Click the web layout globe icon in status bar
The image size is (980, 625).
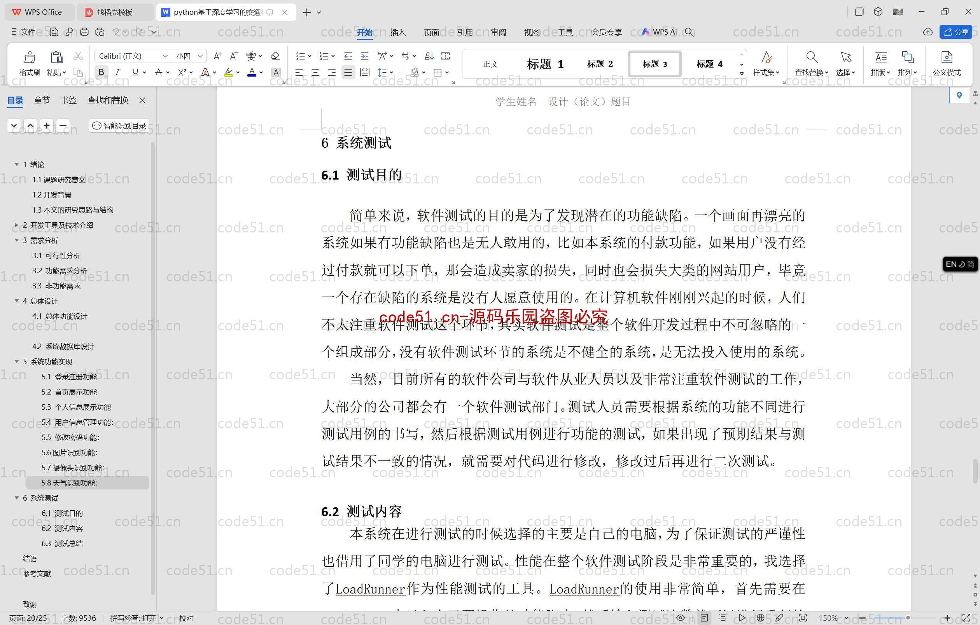tap(760, 618)
